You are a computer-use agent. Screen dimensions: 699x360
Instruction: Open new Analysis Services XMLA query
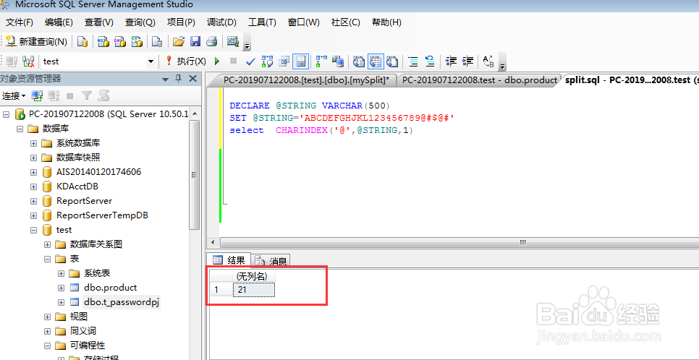(x=137, y=41)
